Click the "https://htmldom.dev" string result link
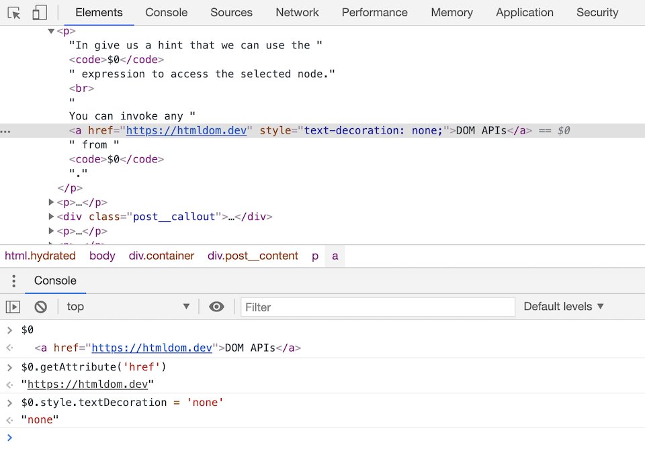Viewport: 645px width, 453px height. (x=87, y=385)
